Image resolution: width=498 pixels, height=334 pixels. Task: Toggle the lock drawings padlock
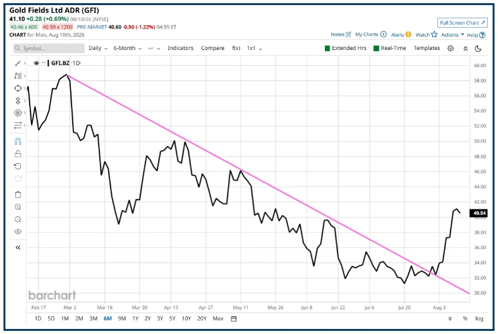(18, 154)
